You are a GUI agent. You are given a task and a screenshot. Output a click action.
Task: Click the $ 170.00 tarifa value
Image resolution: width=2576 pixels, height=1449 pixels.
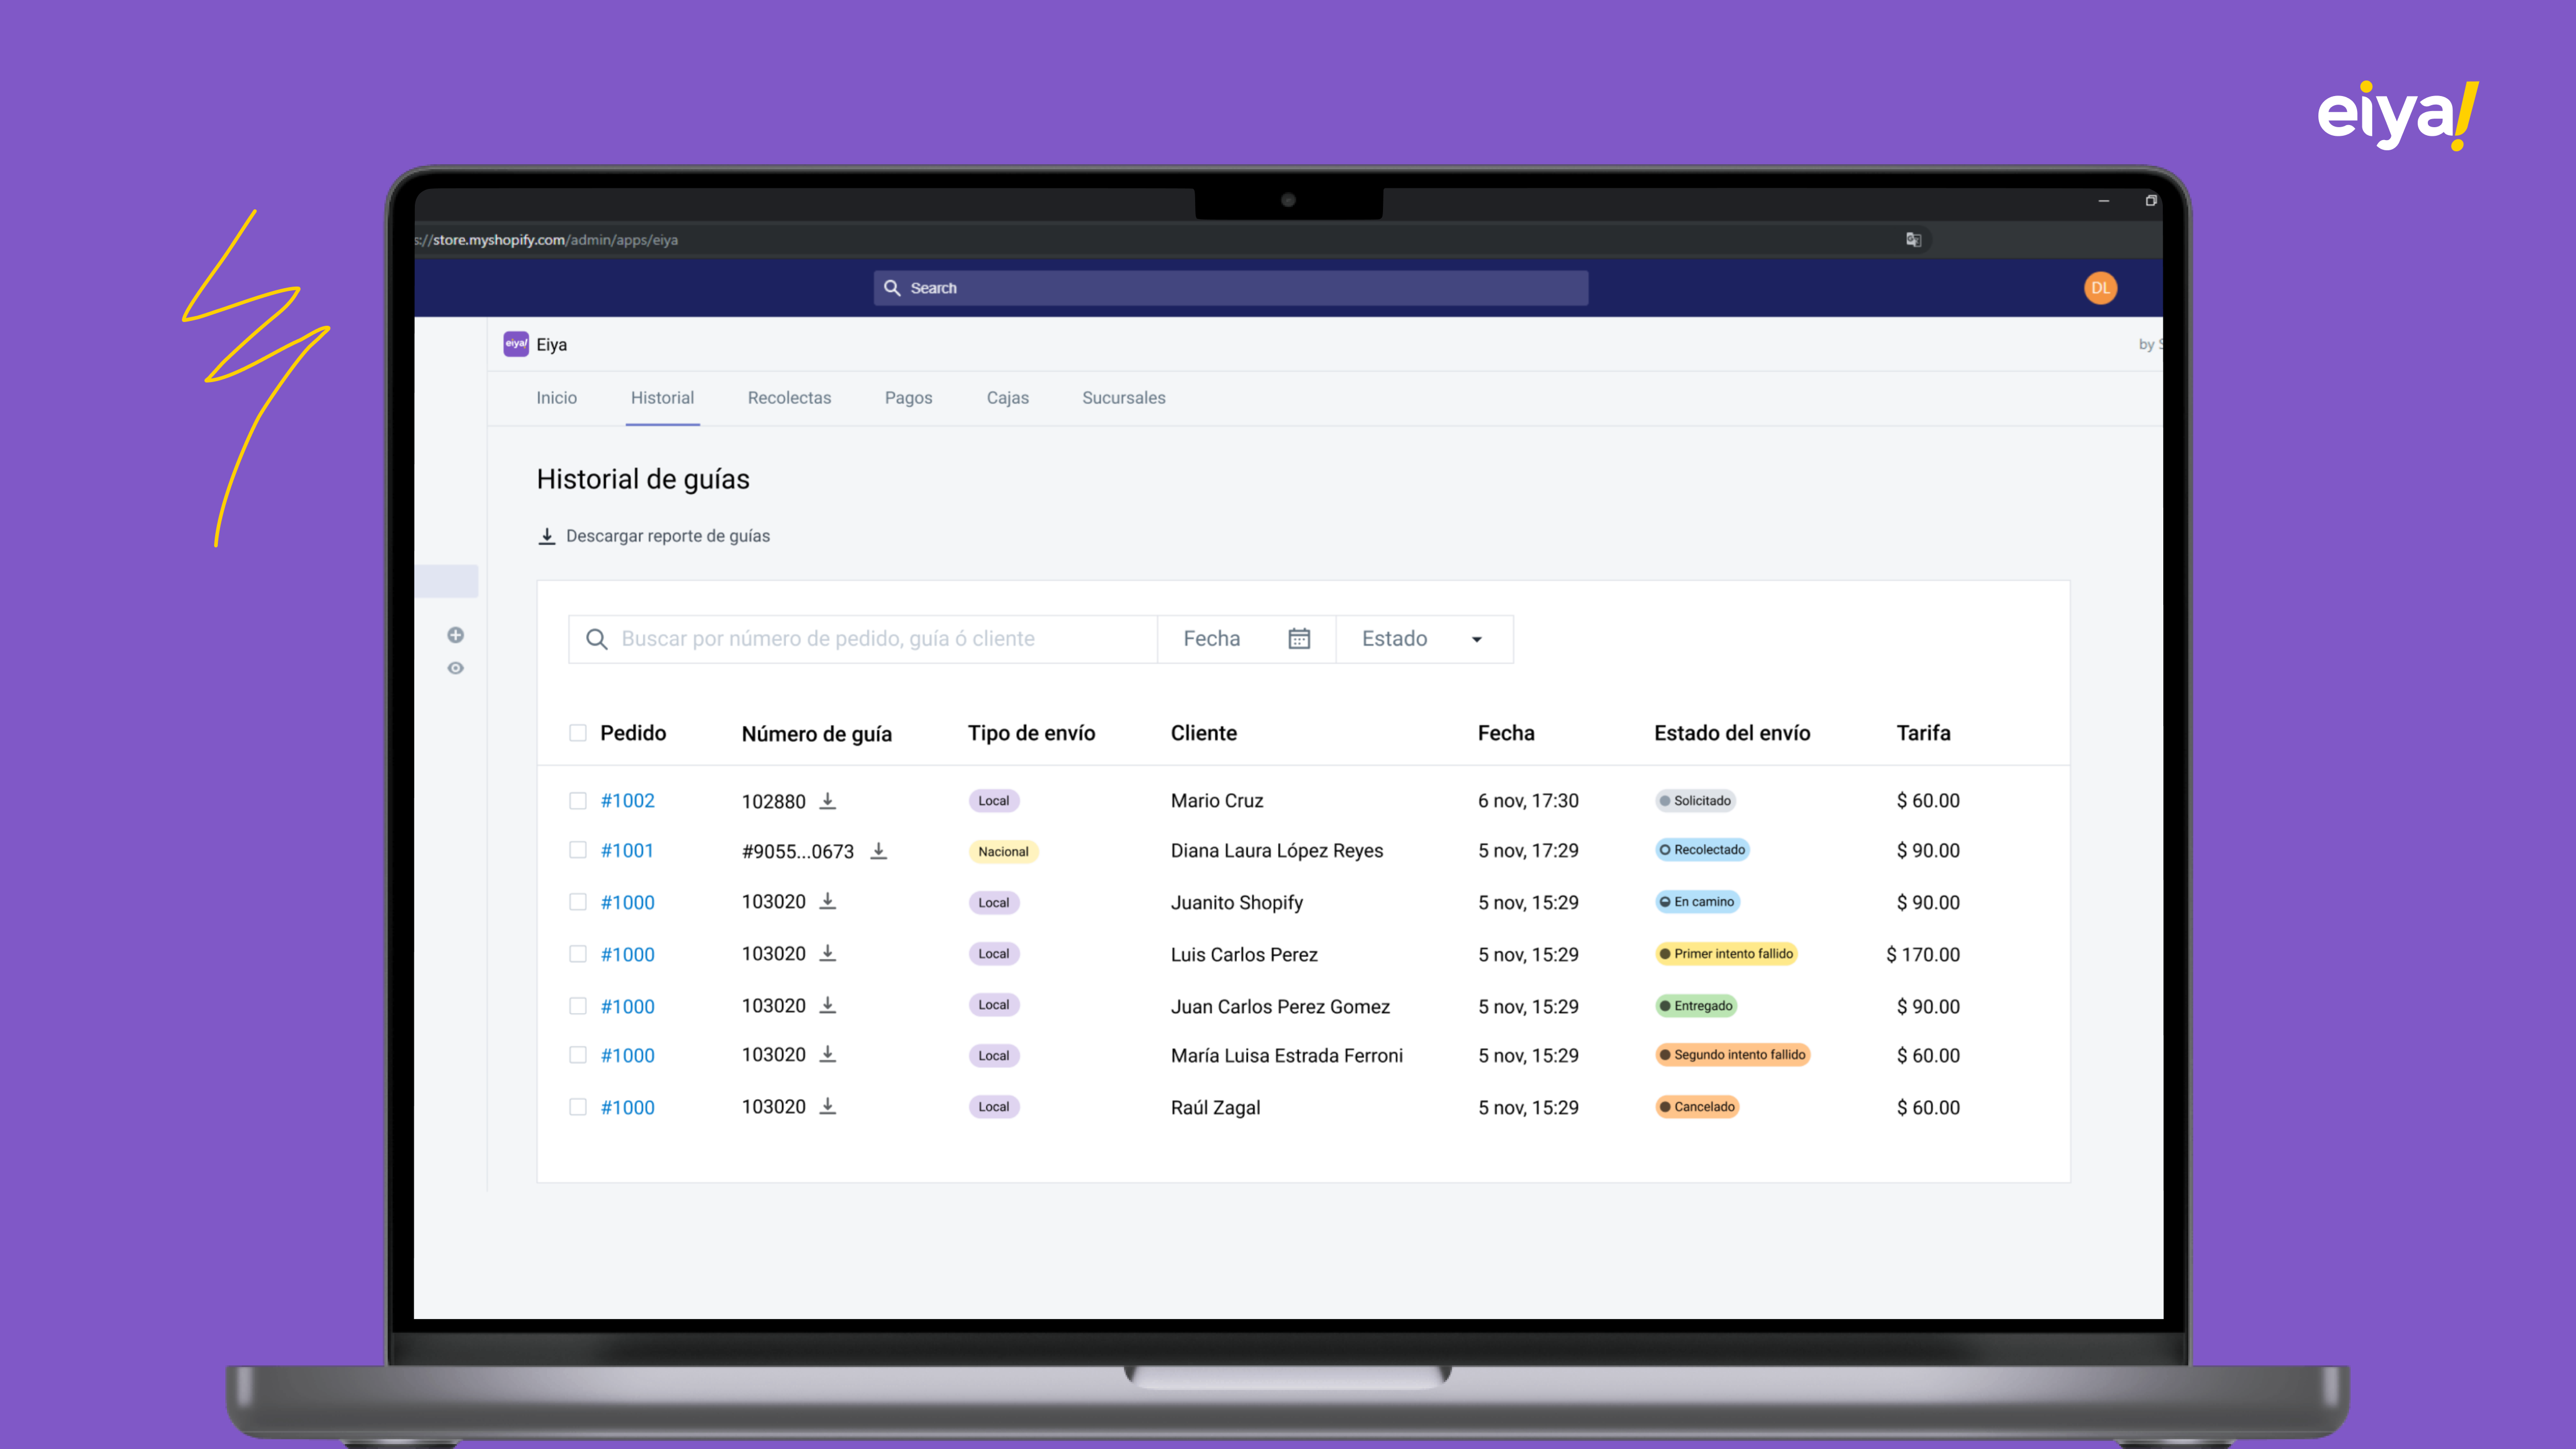click(1922, 955)
